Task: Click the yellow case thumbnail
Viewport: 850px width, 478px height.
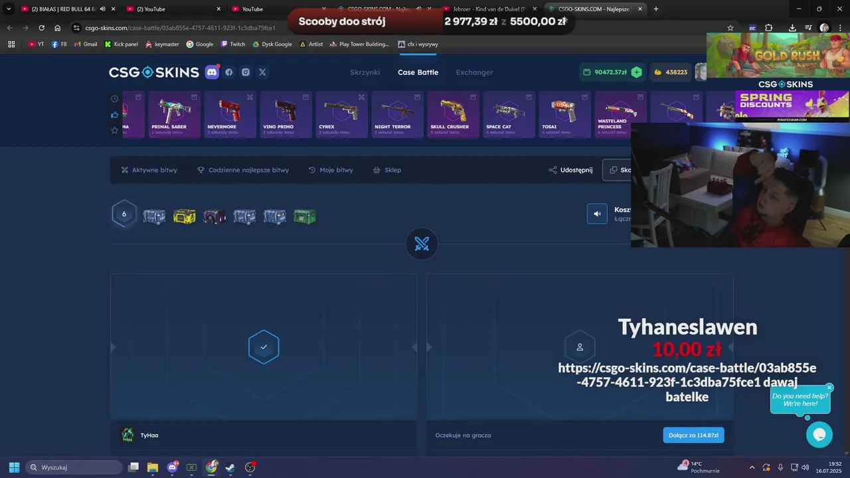Action: tap(185, 216)
